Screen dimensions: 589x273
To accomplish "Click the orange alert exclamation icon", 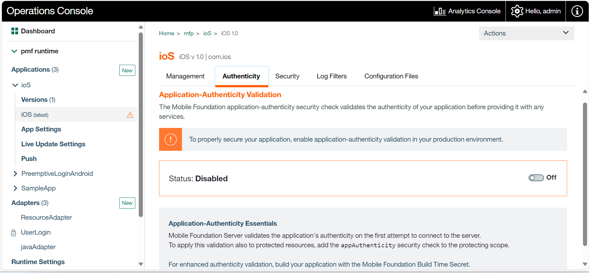I will pos(171,139).
